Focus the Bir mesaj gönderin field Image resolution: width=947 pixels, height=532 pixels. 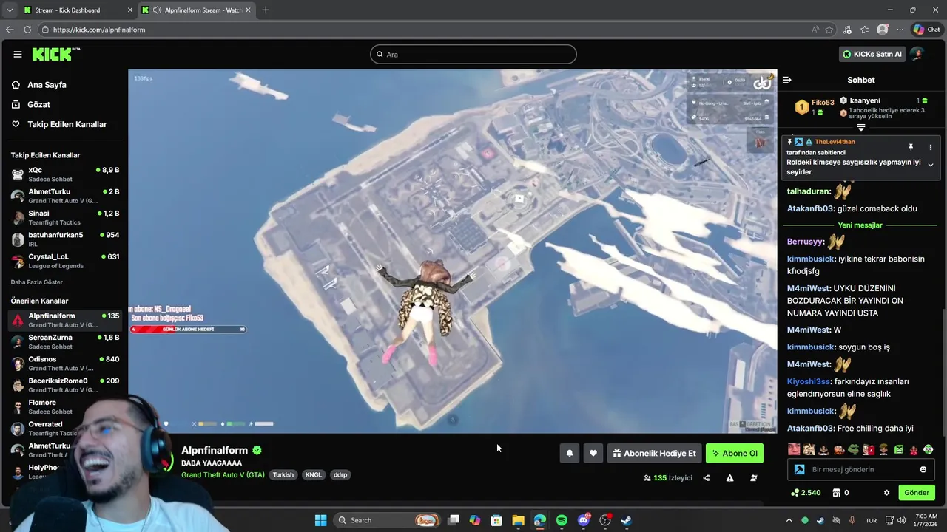(861, 469)
